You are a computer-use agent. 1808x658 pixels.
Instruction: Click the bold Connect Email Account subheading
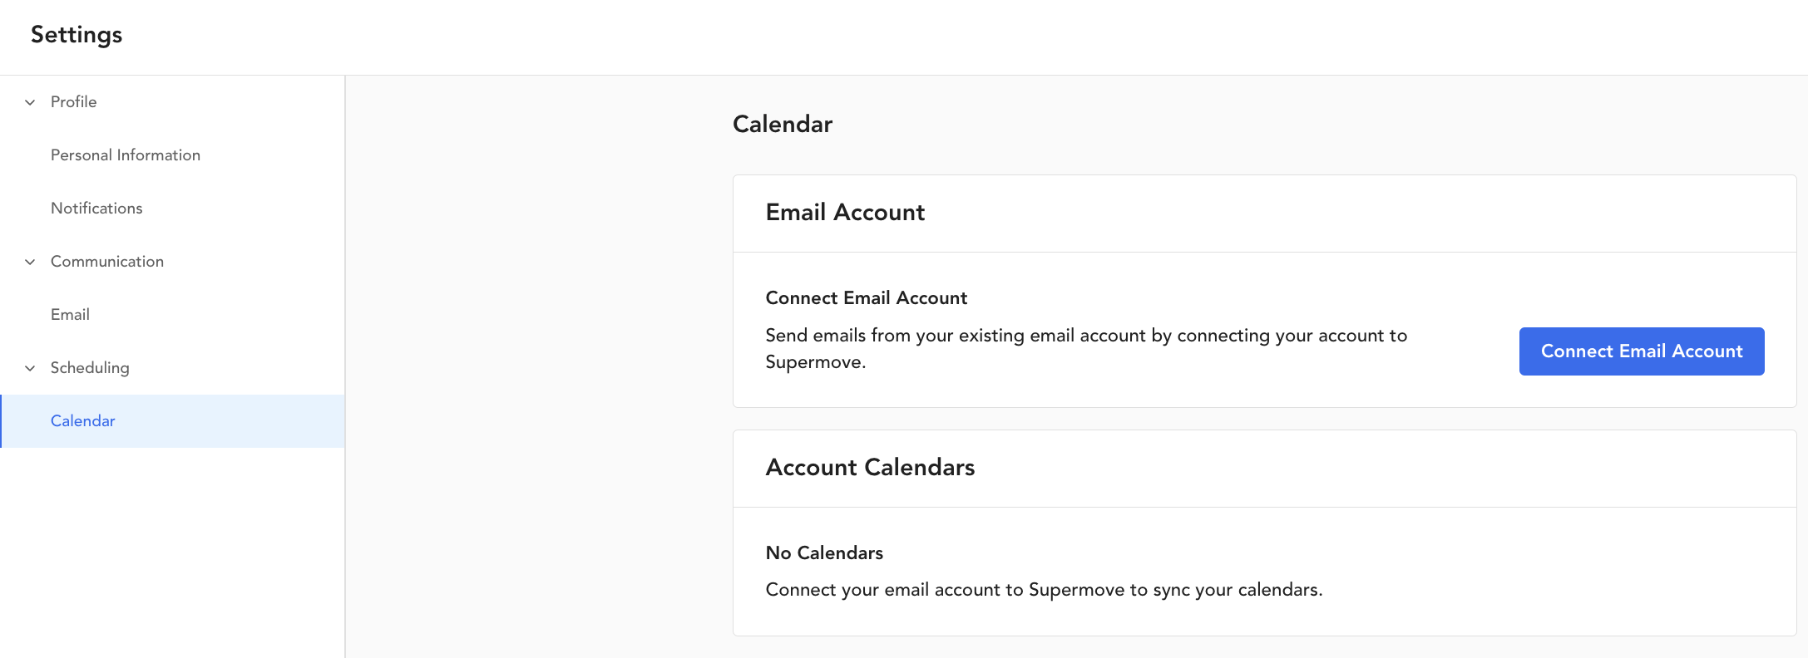click(866, 298)
